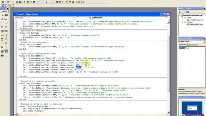Open the STARTZAPIS procedure dropdown

167,18
